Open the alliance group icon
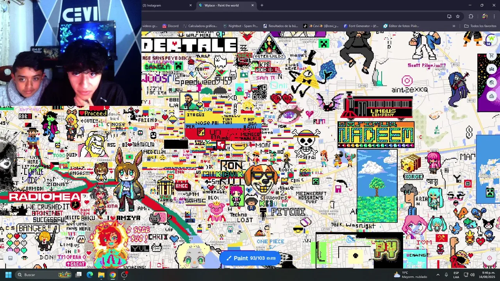Viewport: 500px width, 281px height. coord(491,69)
